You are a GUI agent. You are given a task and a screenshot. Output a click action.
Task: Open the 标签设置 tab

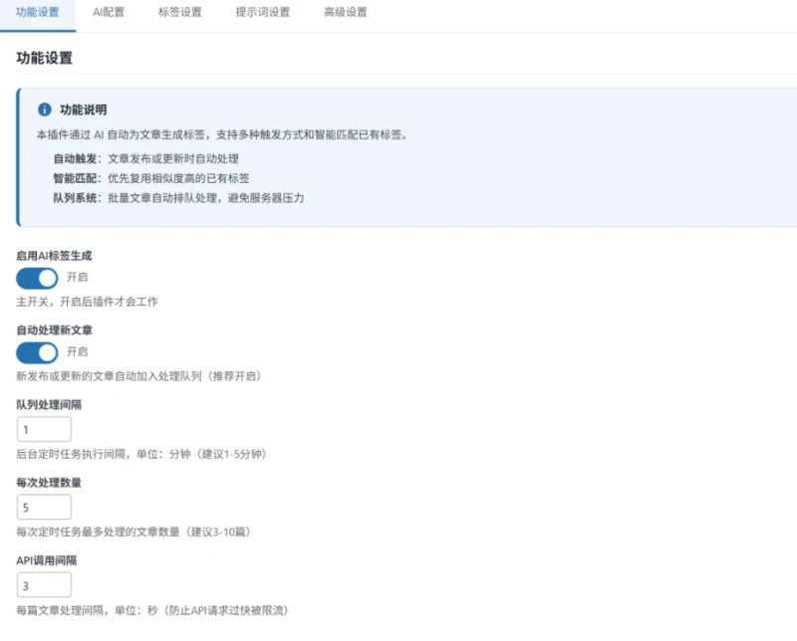point(178,13)
